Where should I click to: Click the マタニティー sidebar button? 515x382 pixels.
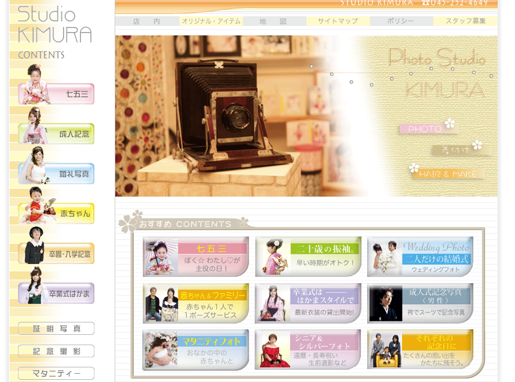(56, 374)
